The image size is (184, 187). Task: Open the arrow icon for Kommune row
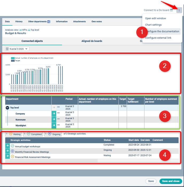tap(54, 119)
